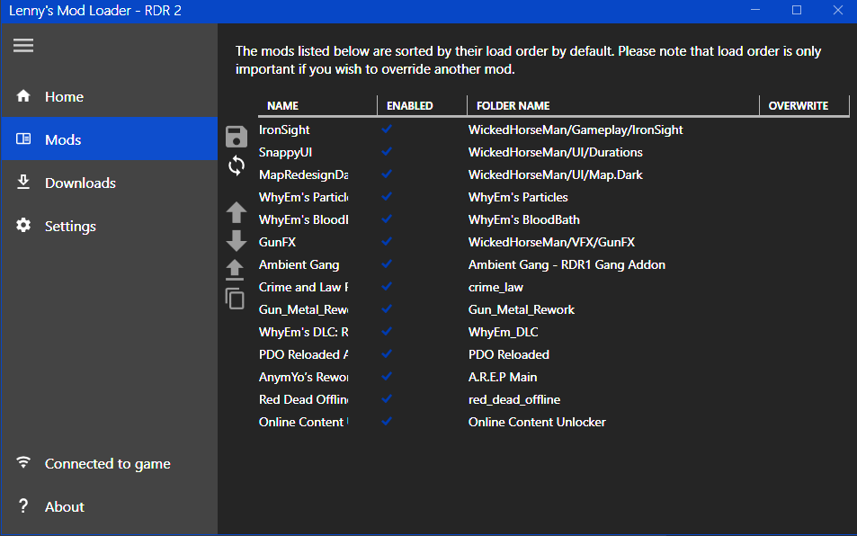Click folder WickedHorseMan/Gameplay/IronSight
The height and width of the screenshot is (536, 857).
click(x=576, y=130)
